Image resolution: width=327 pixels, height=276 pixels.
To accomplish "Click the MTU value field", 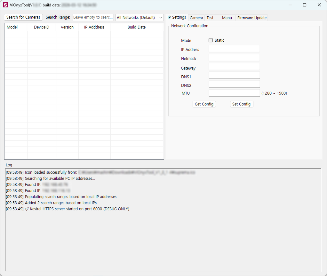I will tap(234, 93).
